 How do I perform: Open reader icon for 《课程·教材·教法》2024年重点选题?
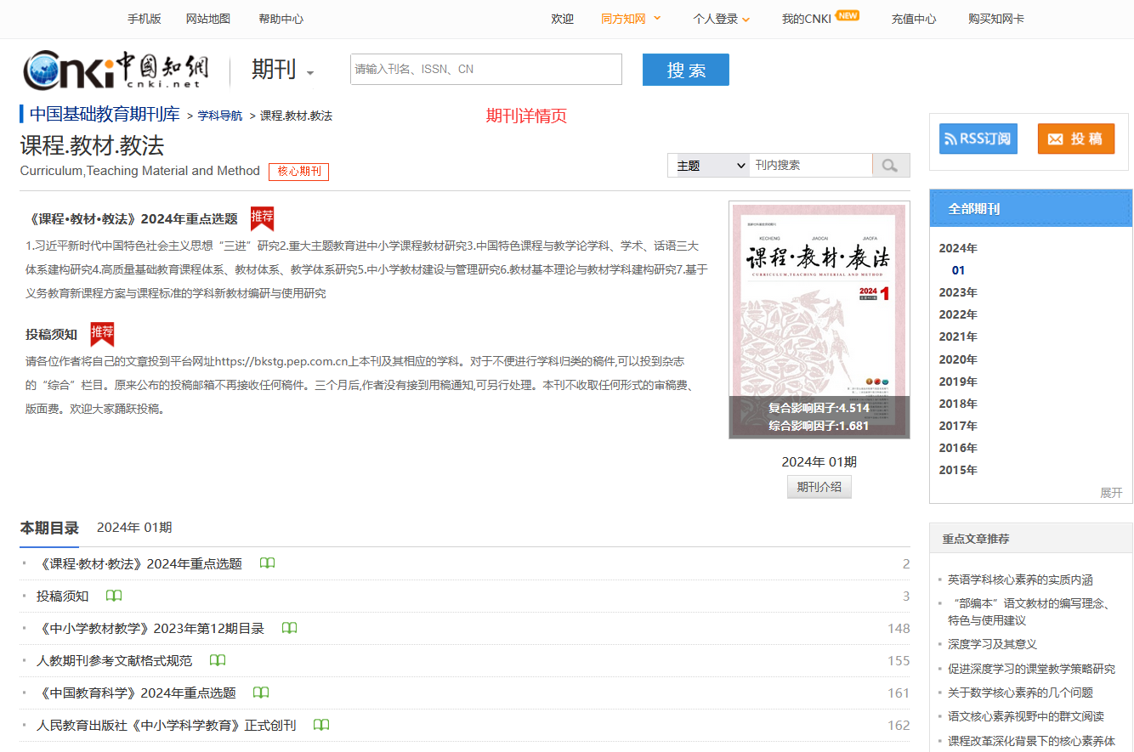pyautogui.click(x=268, y=563)
